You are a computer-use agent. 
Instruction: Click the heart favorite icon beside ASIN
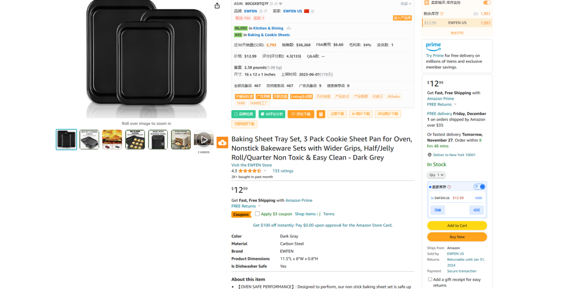click(280, 4)
